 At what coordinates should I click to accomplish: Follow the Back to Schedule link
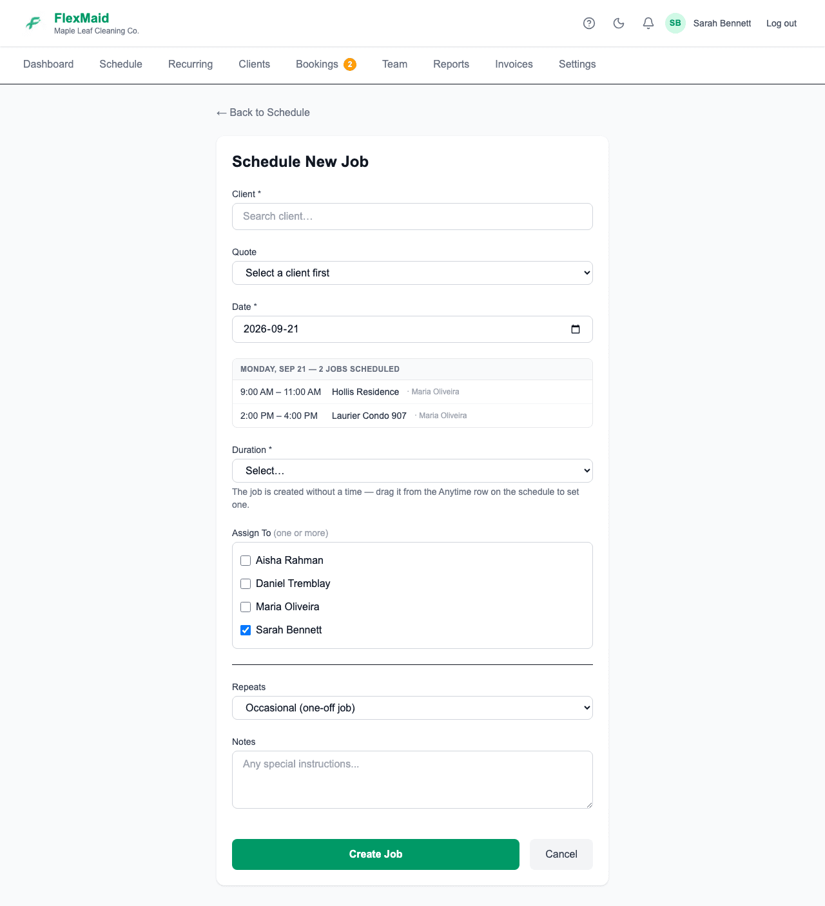(263, 113)
